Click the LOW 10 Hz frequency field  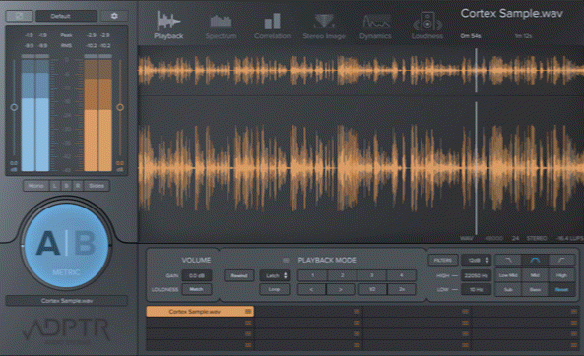(x=476, y=289)
